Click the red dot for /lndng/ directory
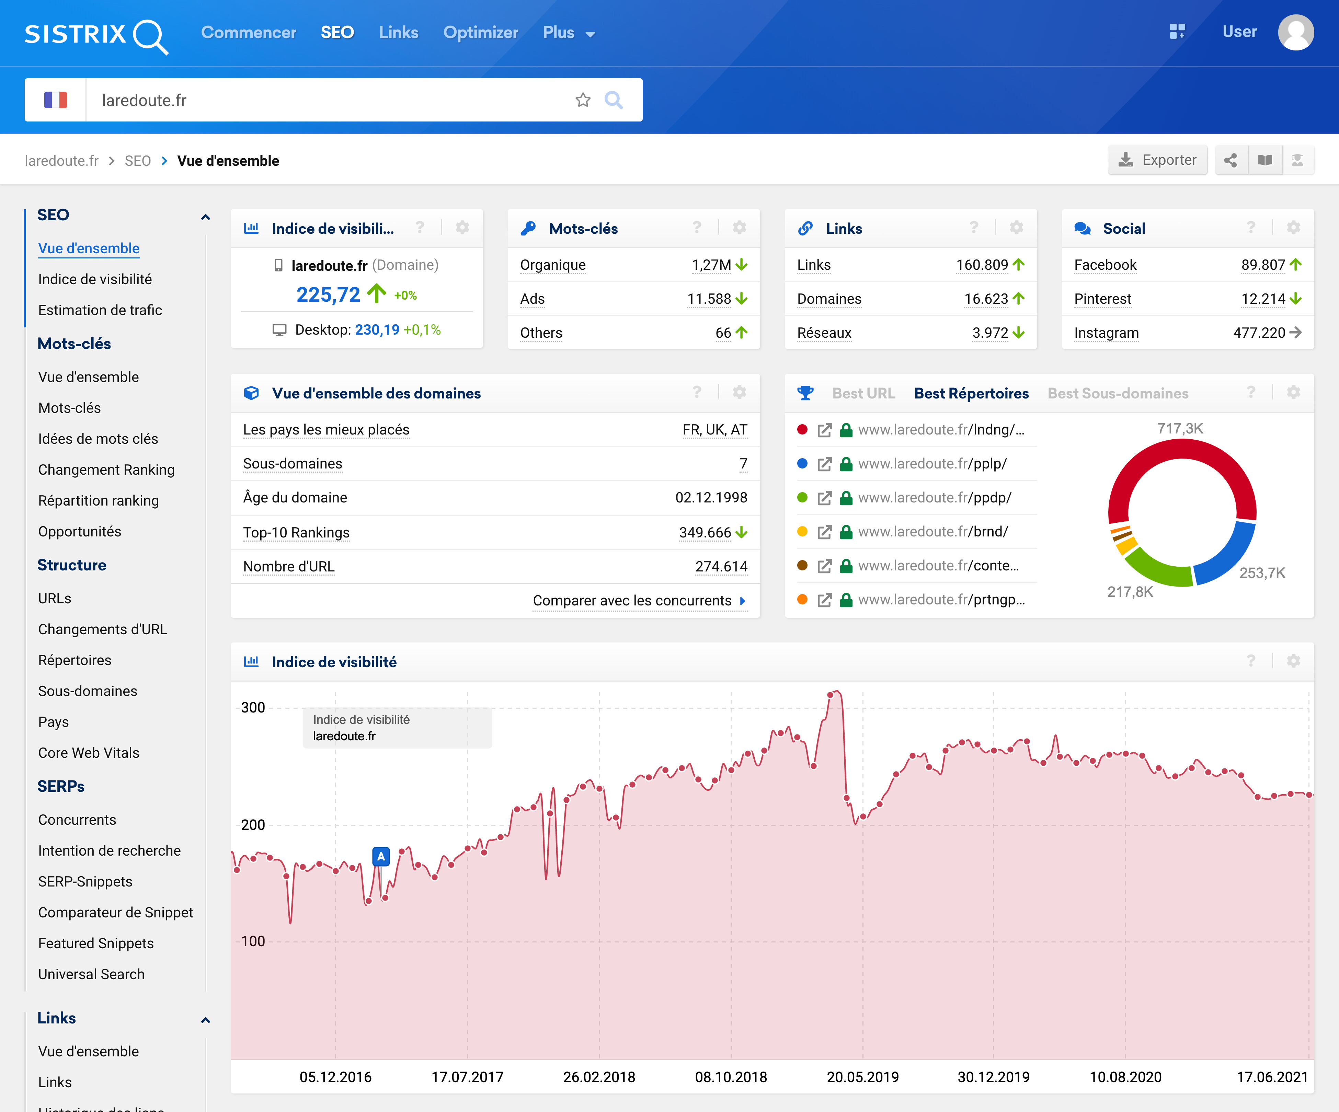The width and height of the screenshot is (1339, 1112). pos(803,429)
